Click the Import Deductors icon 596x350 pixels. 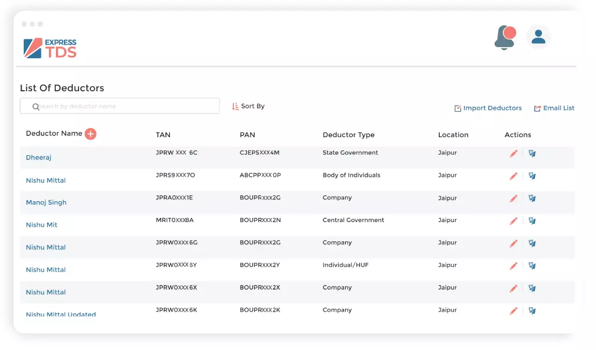click(457, 108)
